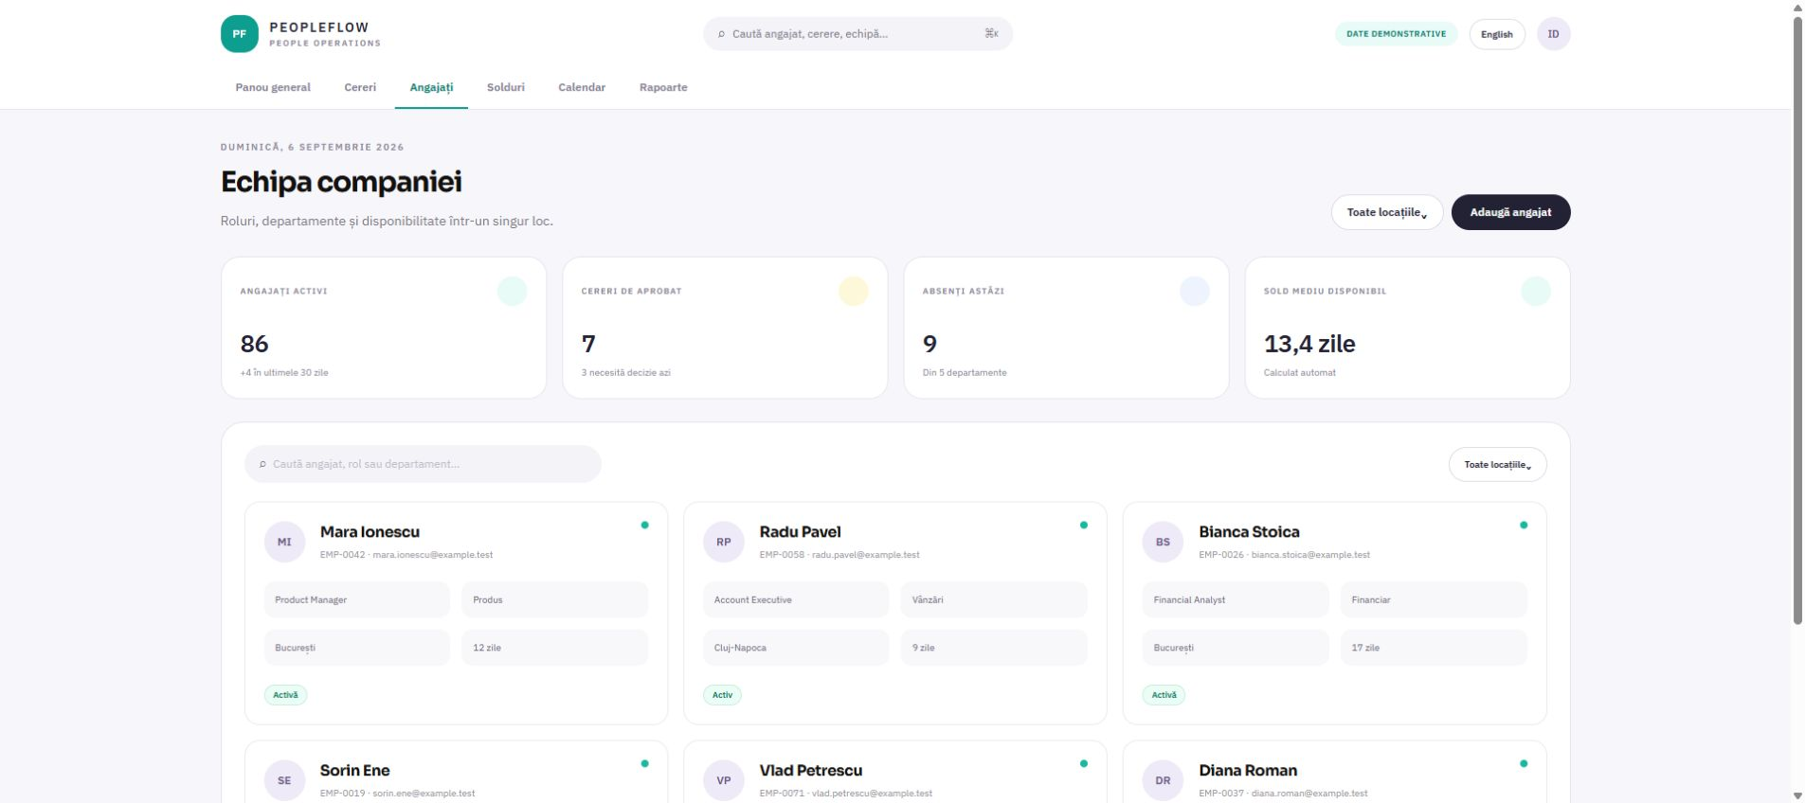Screen dimensions: 1805x803
Task: Click the MI avatar on Mara Ionescu's card
Action: click(284, 543)
